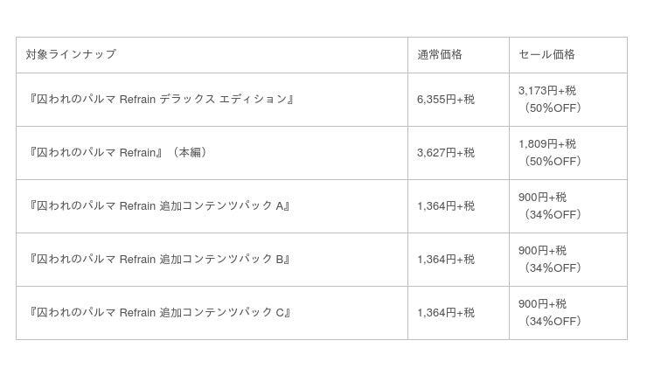Select the 追加コンテンツパック A title

(159, 206)
